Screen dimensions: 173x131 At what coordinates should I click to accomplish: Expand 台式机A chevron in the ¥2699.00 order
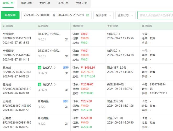click(x=55, y=85)
